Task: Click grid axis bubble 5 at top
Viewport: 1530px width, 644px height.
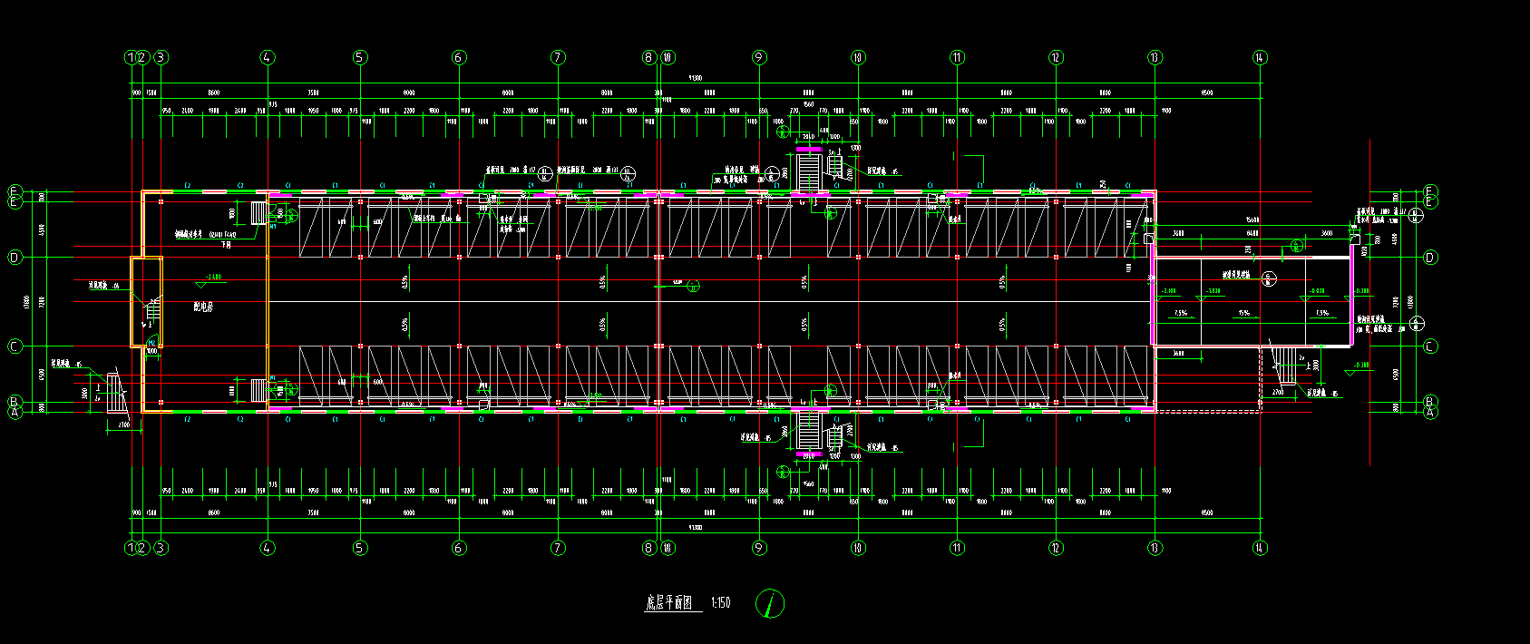Action: [x=360, y=57]
